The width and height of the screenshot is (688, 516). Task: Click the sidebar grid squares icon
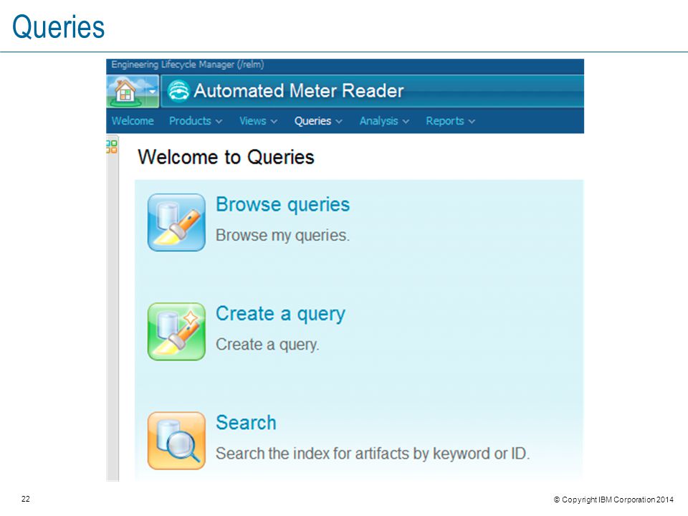[112, 146]
